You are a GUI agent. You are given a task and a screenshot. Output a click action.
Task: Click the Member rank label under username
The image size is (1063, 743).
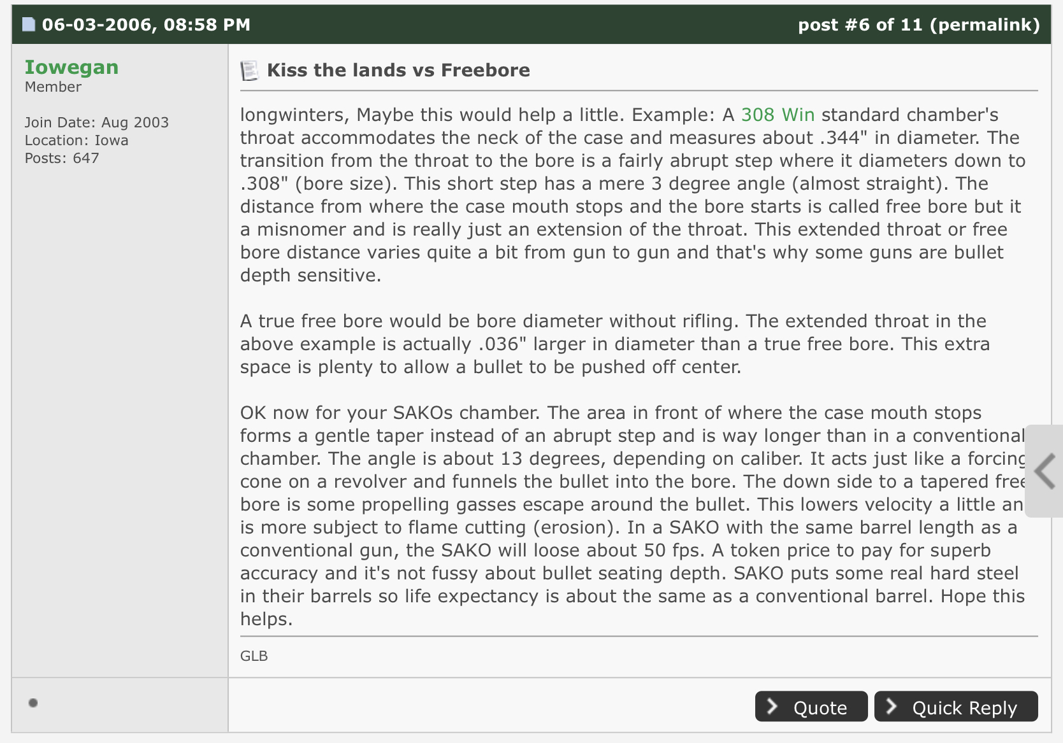tap(53, 87)
